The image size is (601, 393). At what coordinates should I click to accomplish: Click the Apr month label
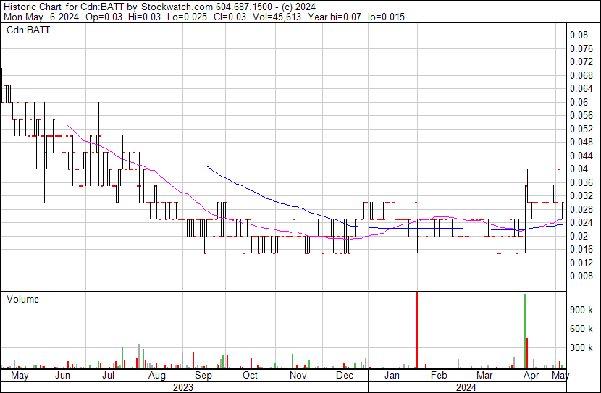(x=531, y=376)
